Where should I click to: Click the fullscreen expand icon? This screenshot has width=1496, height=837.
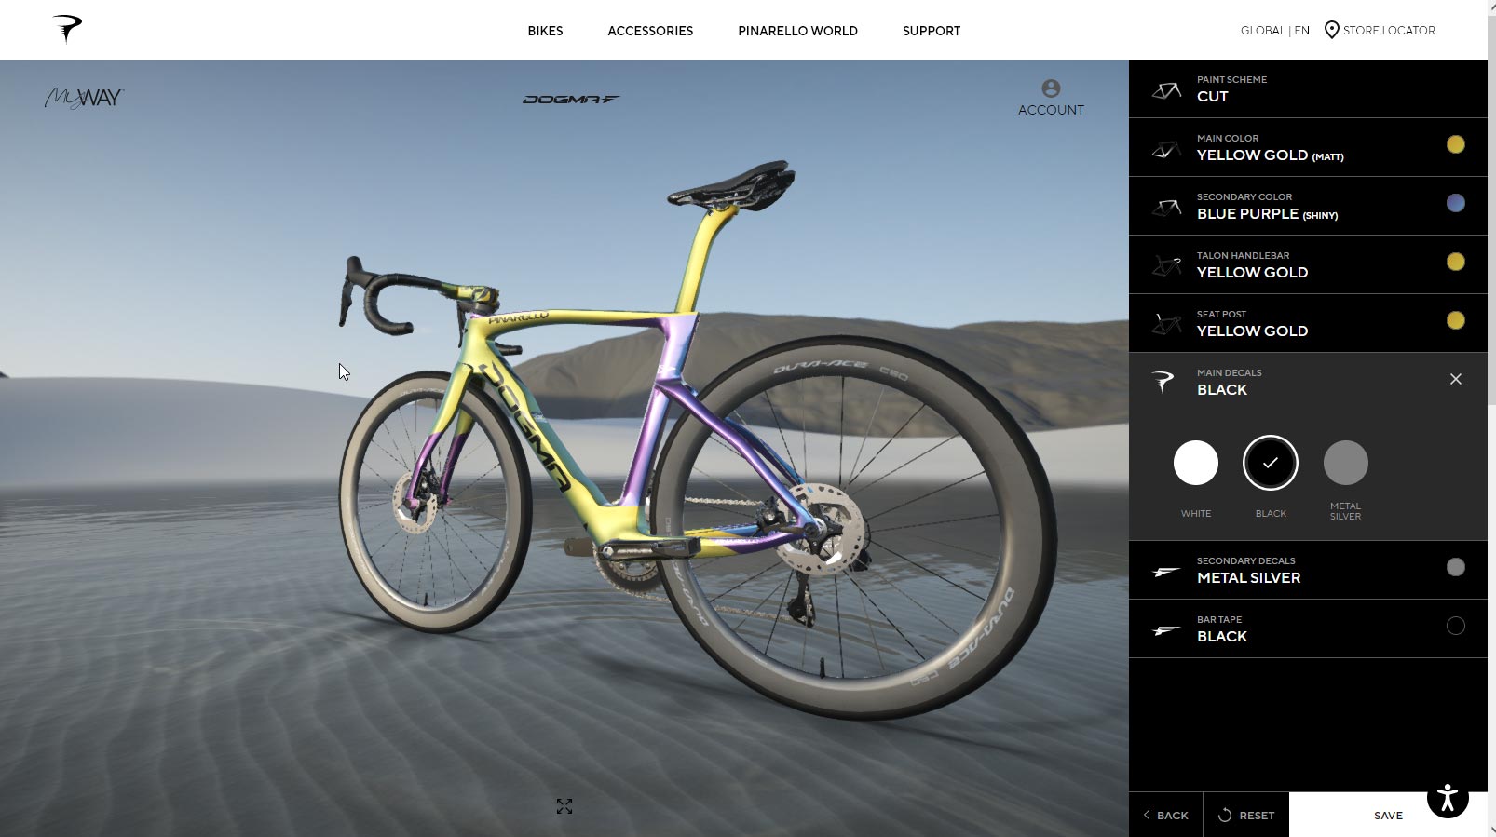coord(564,806)
